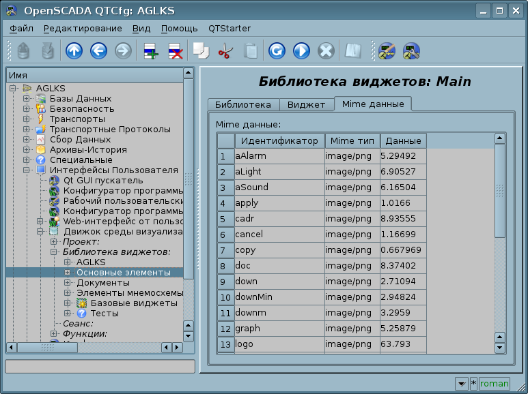Click the Mime table scroll-up arrow

click(500, 138)
